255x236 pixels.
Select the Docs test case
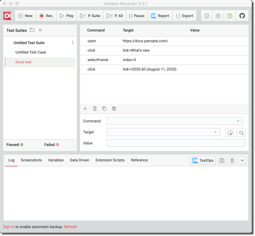point(40,62)
